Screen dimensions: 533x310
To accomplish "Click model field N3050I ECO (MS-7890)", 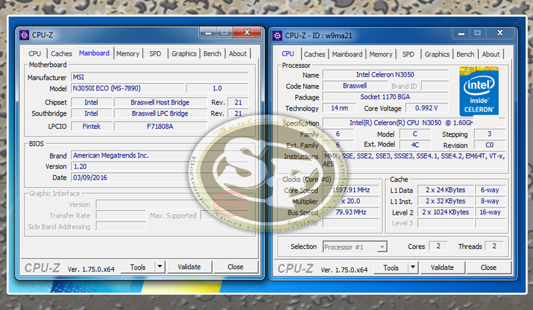I will tap(128, 88).
